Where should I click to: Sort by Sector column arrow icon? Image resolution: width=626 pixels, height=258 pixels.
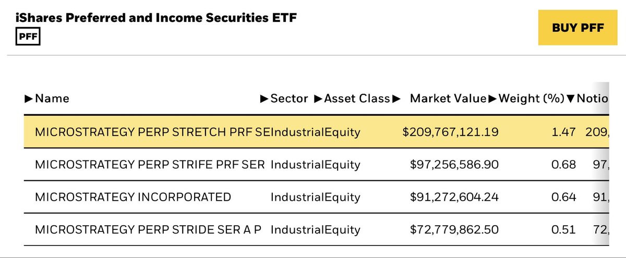coord(264,99)
